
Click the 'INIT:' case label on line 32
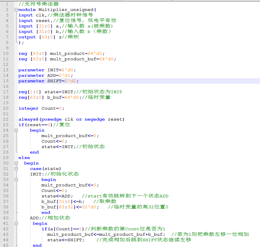[x=37, y=174]
